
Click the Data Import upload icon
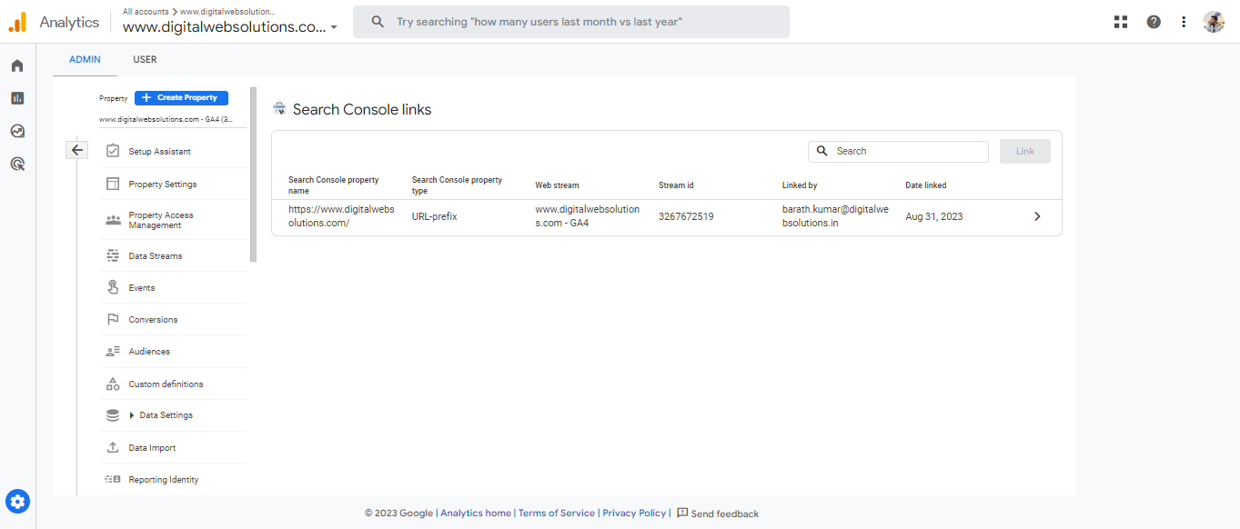pyautogui.click(x=113, y=447)
